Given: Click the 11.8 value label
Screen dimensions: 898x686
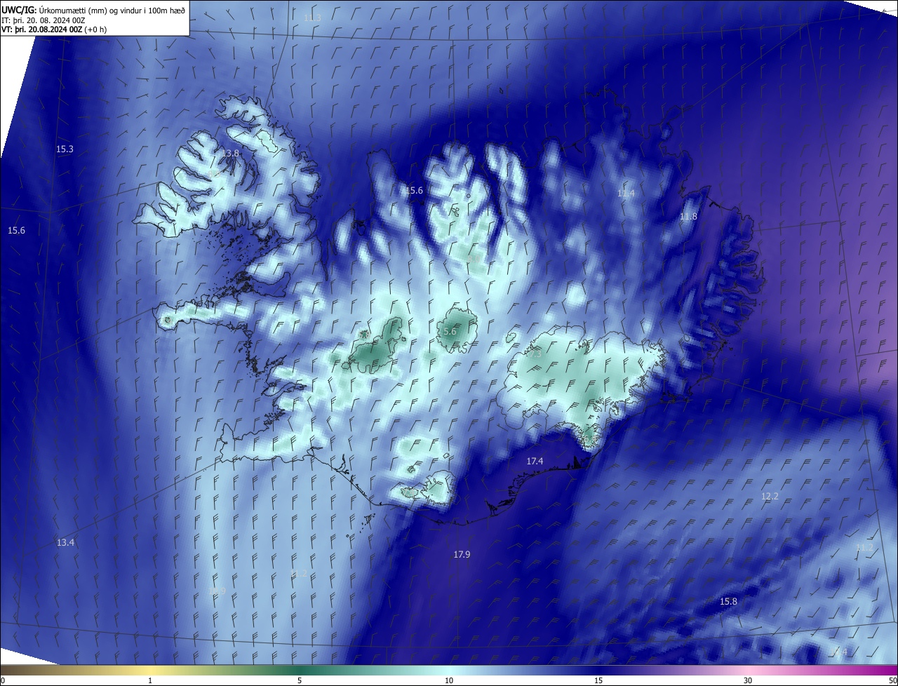Looking at the screenshot, I should 689,217.
